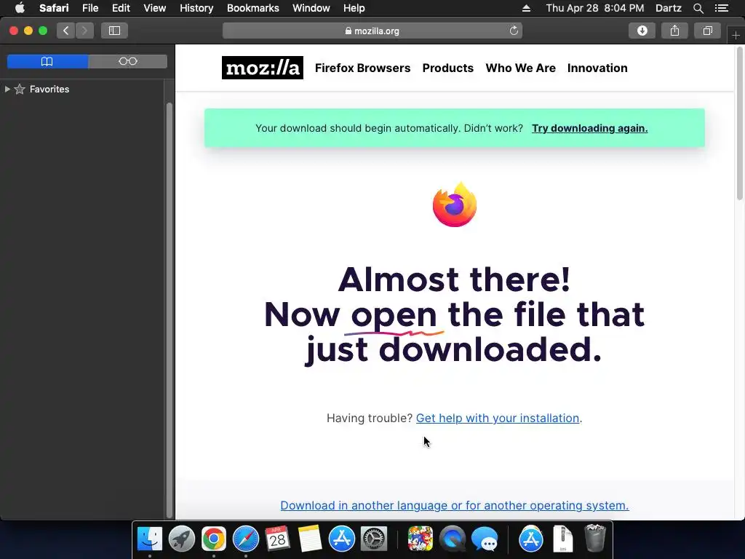Open the View menu
Screen dimensions: 745x559
tap(154, 8)
